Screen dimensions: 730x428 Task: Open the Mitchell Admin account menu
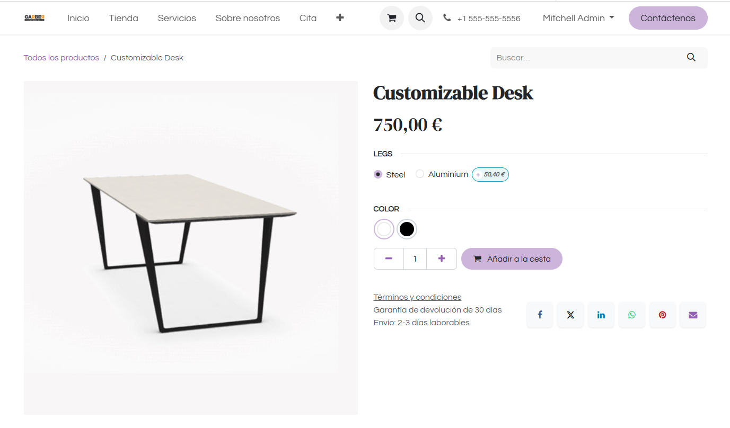tap(578, 17)
